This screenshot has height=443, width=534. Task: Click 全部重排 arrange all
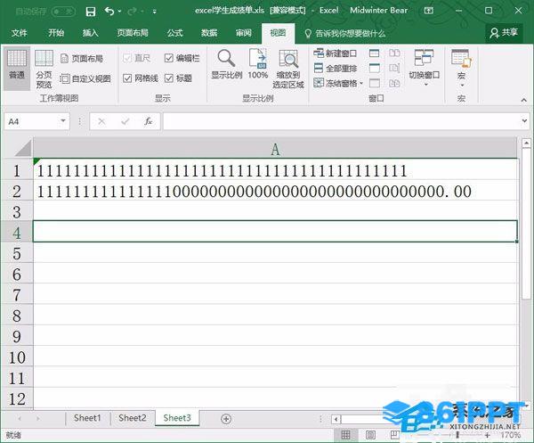tap(336, 69)
